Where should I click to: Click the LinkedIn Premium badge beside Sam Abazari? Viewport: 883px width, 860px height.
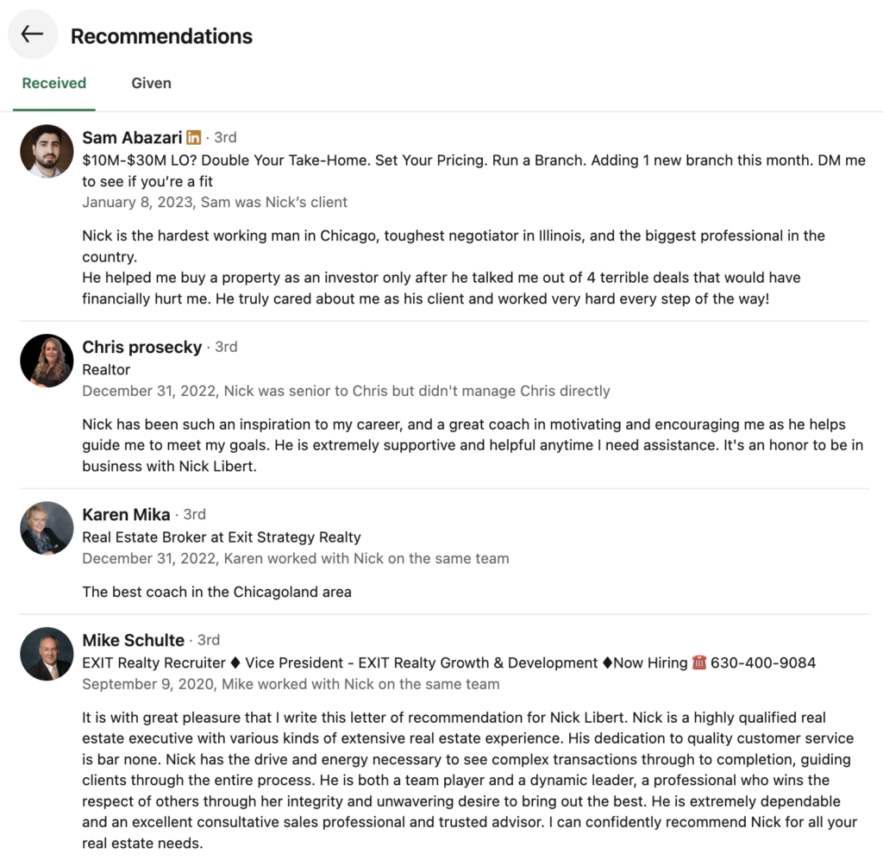[194, 138]
